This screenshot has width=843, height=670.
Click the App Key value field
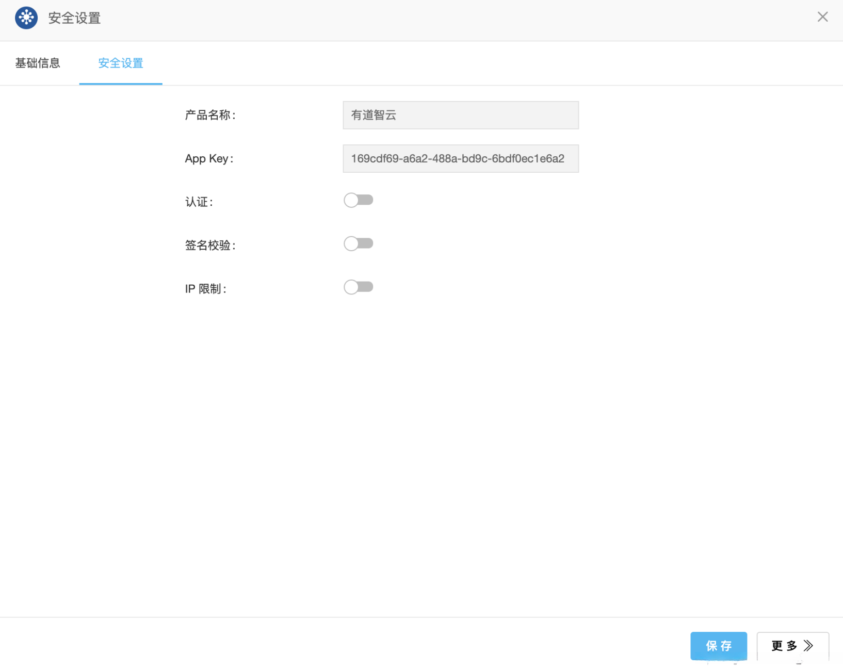(x=460, y=158)
